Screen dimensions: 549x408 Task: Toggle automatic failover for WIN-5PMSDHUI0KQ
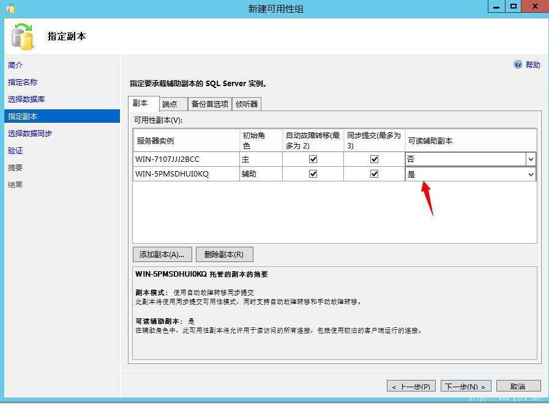point(313,174)
